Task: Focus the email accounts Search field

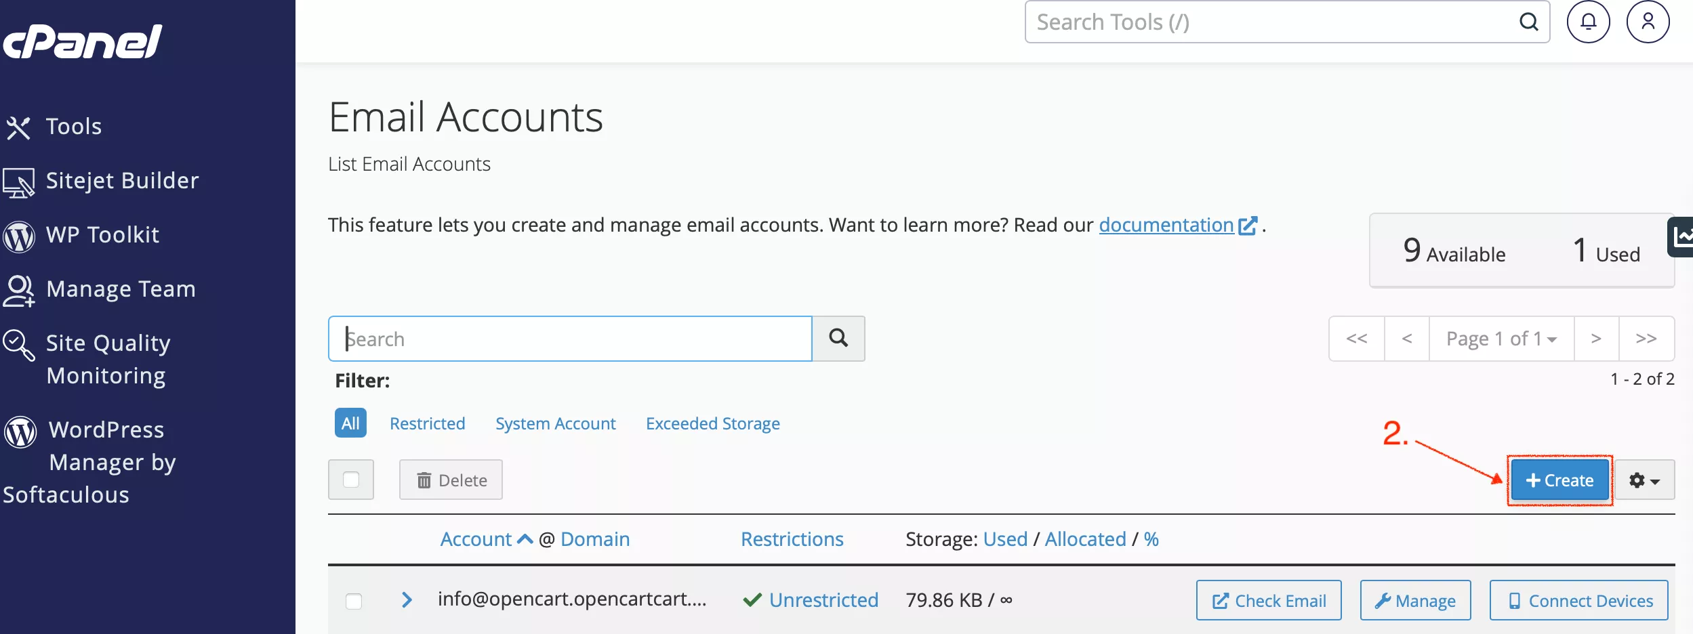Action: coord(570,339)
